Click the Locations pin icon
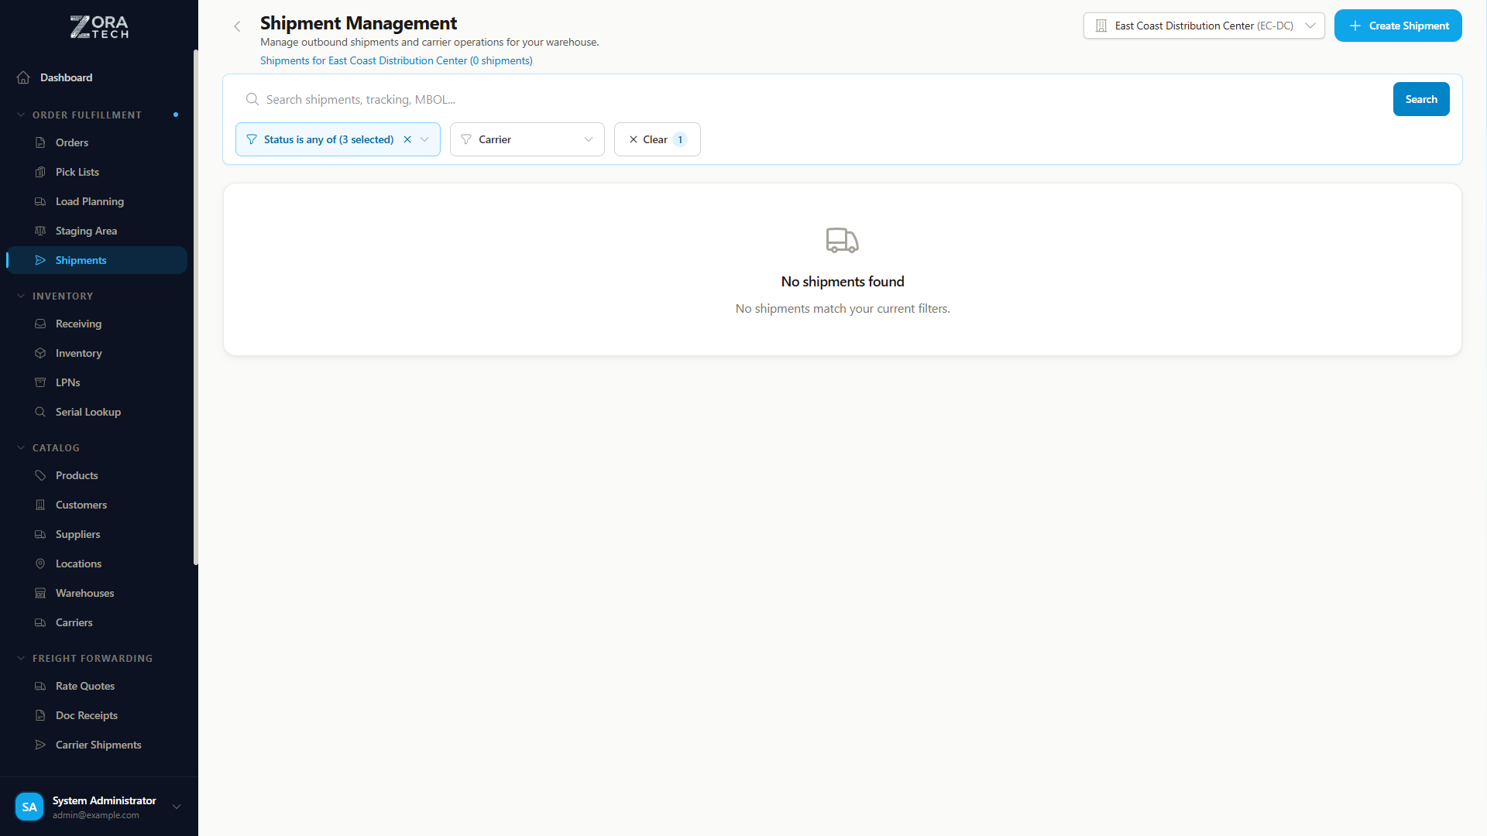The height and width of the screenshot is (836, 1487). click(x=40, y=564)
